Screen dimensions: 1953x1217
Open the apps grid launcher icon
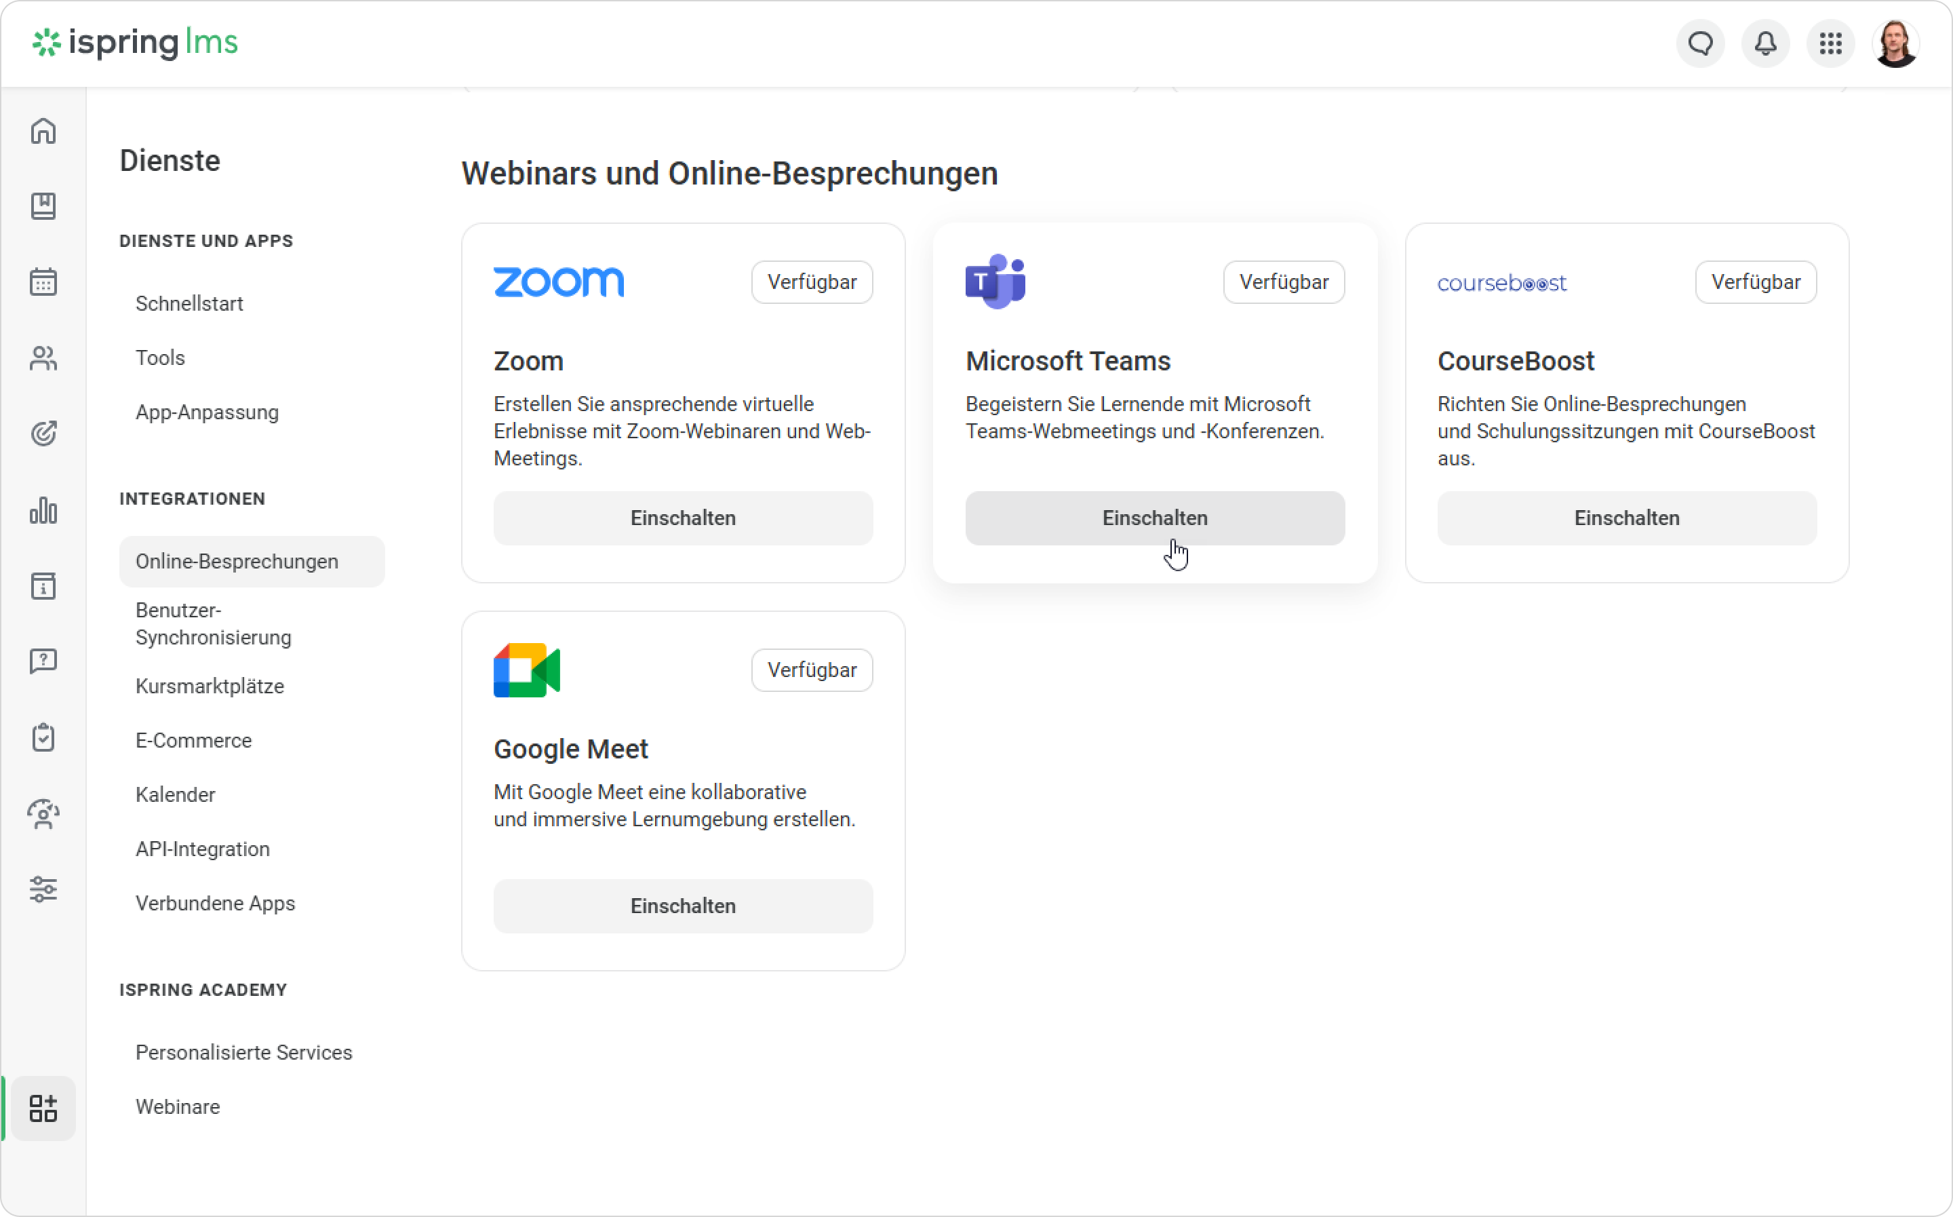[x=1831, y=43]
